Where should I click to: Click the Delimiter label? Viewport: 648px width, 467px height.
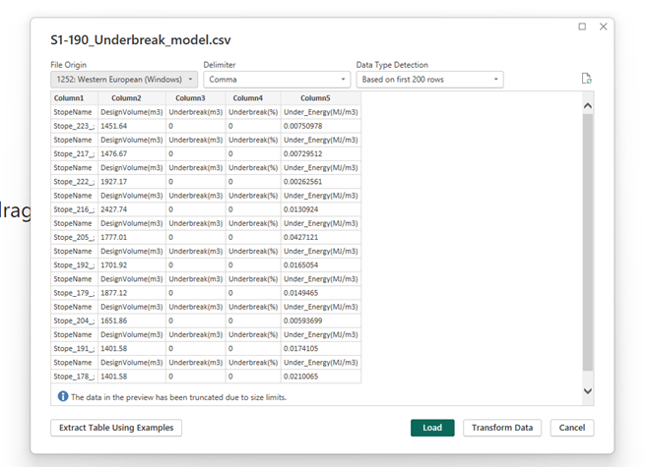[x=220, y=65]
